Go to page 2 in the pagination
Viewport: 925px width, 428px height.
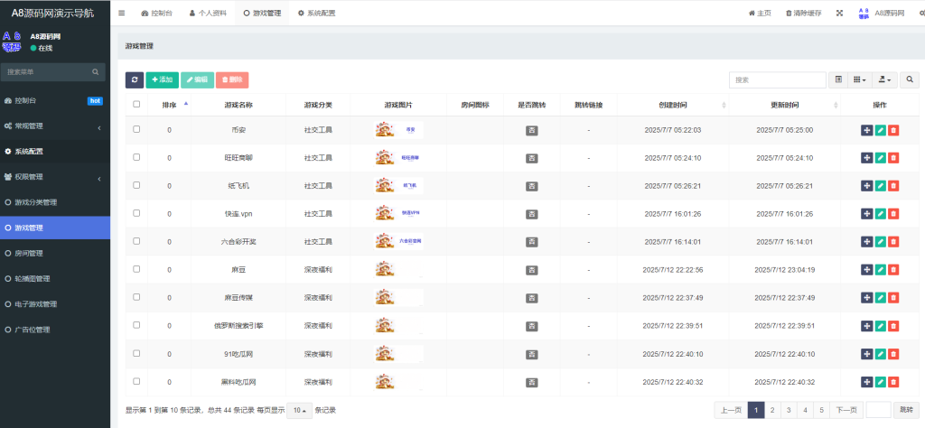(771, 410)
